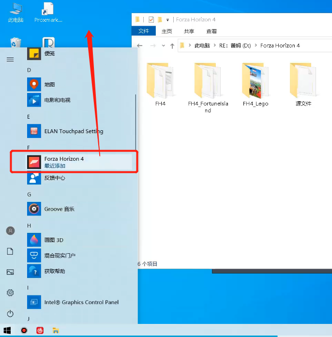The height and width of the screenshot is (337, 332).
Task: Open the 文件 ribbon tab
Action: pos(144,31)
